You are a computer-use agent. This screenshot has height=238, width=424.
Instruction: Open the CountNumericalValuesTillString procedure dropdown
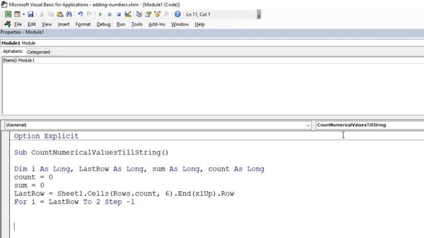370,125
